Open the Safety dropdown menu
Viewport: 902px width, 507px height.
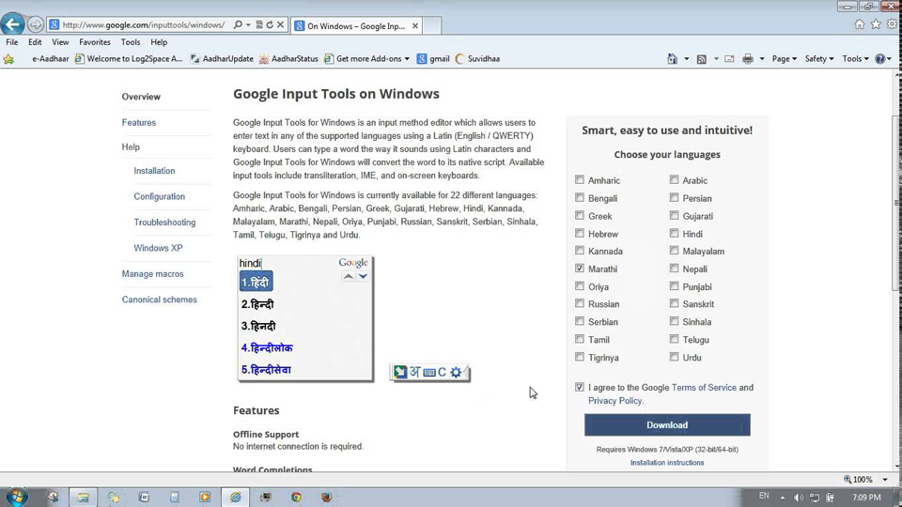point(819,58)
